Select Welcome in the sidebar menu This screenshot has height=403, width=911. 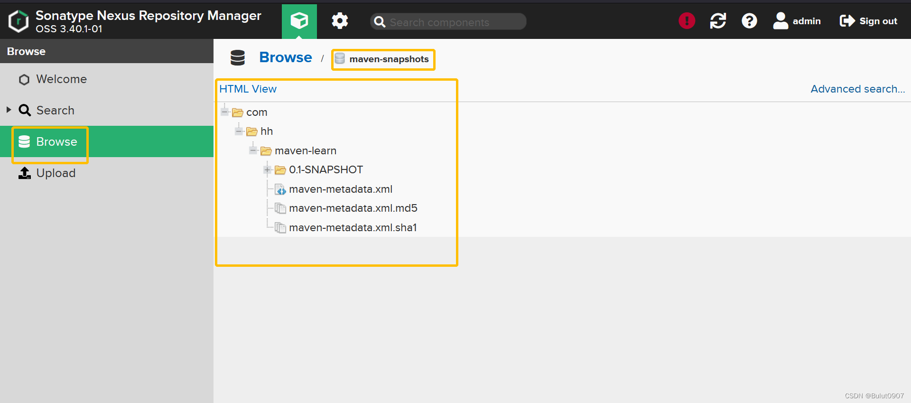pos(107,79)
